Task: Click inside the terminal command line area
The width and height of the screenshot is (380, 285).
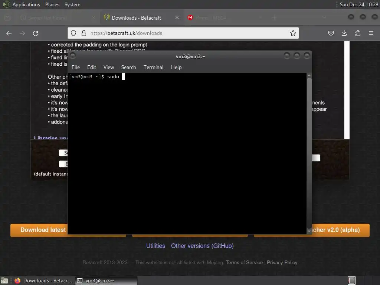Action: (x=187, y=153)
